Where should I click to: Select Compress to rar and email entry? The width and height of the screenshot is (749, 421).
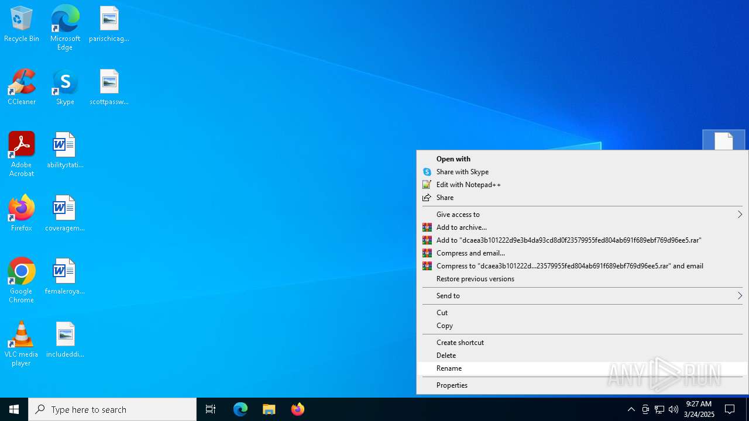click(582, 266)
